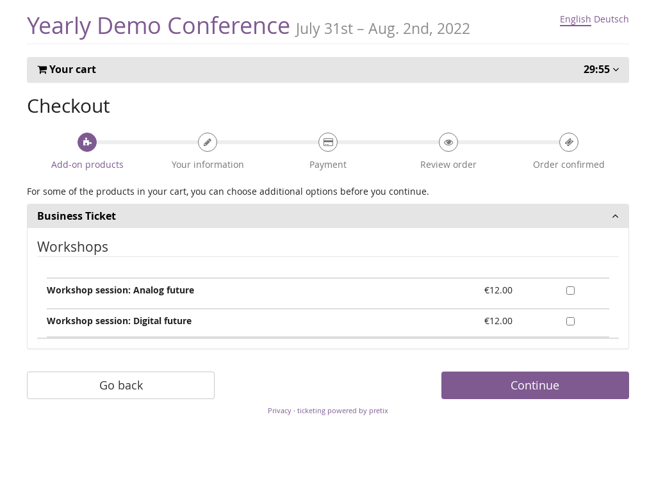Image resolution: width=656 pixels, height=492 pixels.
Task: Click the Business Ticket panel heading
Action: click(x=76, y=217)
